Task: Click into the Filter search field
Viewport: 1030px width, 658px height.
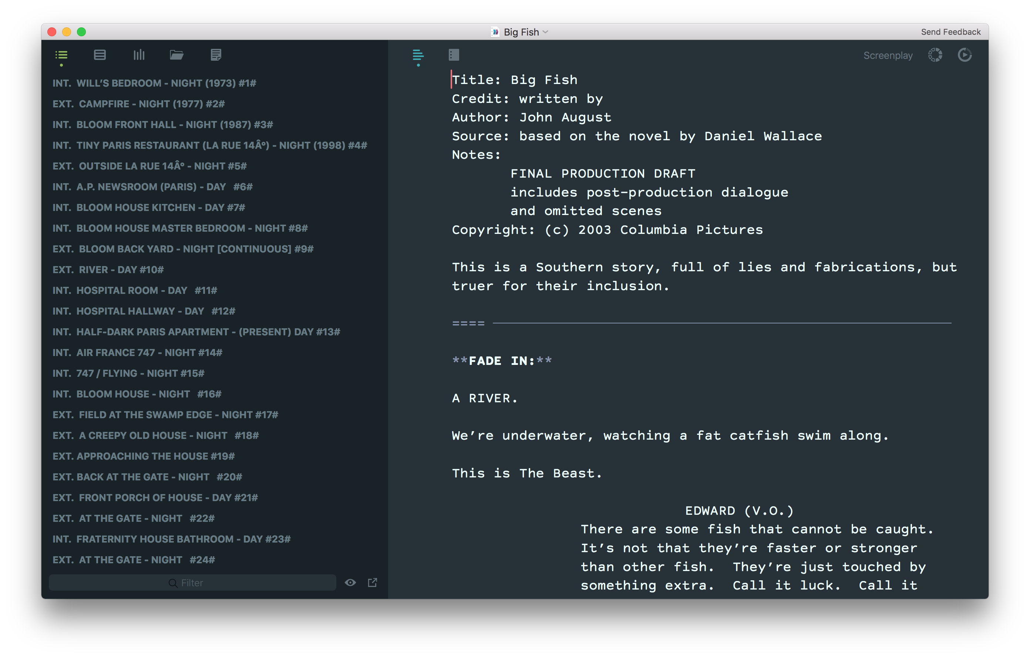Action: 192,583
